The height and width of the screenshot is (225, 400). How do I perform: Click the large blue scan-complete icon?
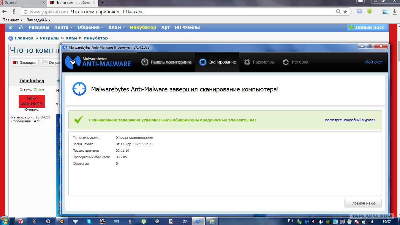tap(79, 89)
